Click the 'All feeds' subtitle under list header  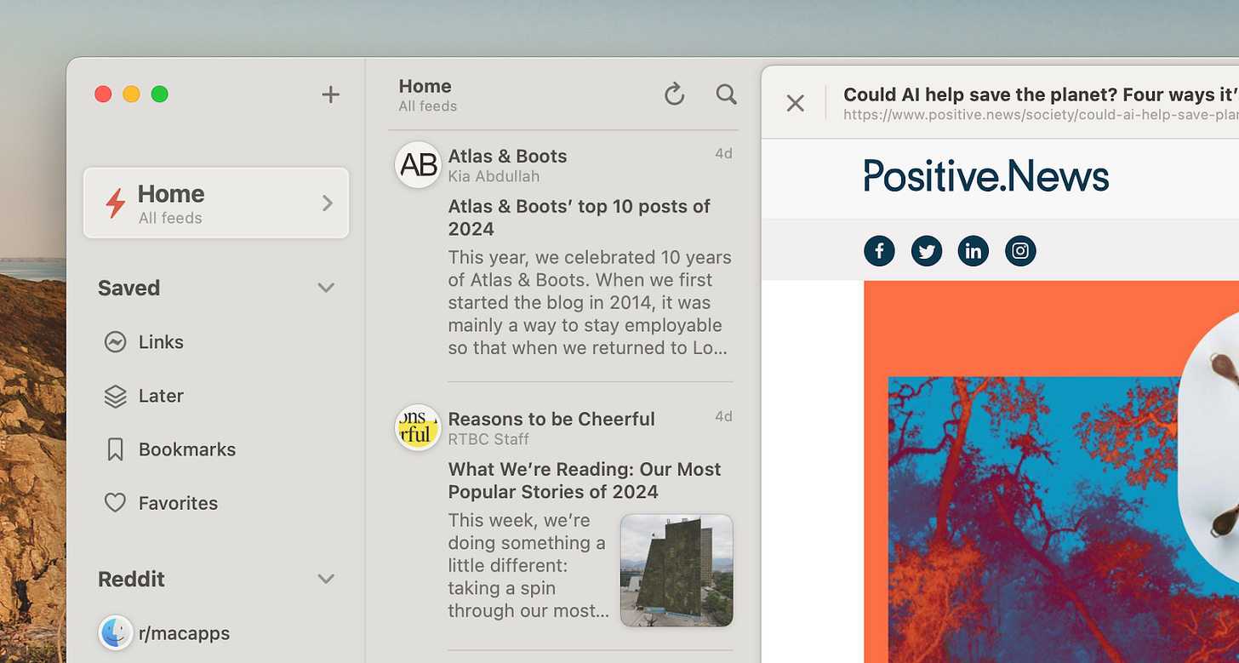[427, 106]
